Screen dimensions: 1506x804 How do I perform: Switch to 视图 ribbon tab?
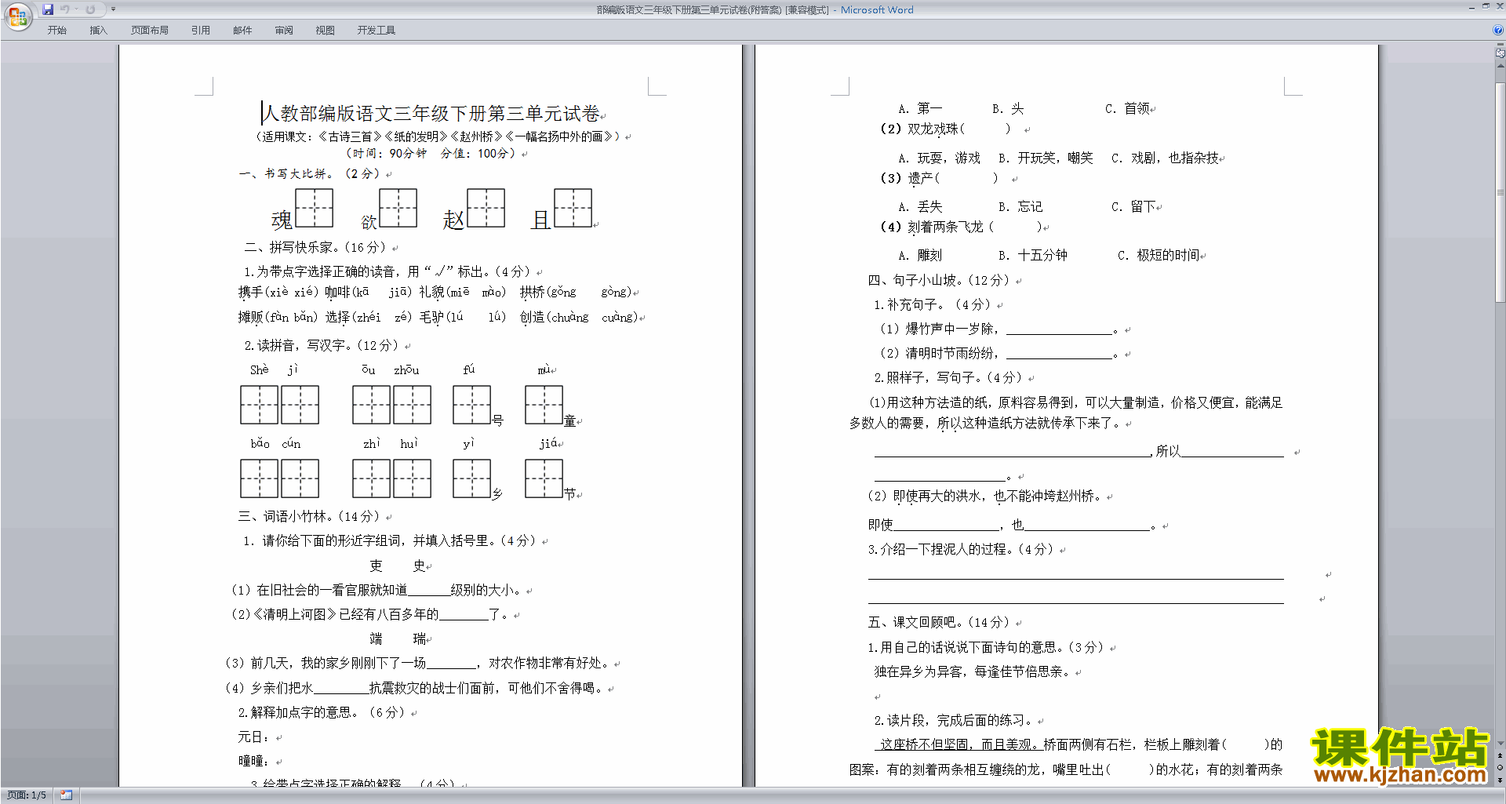coord(326,31)
